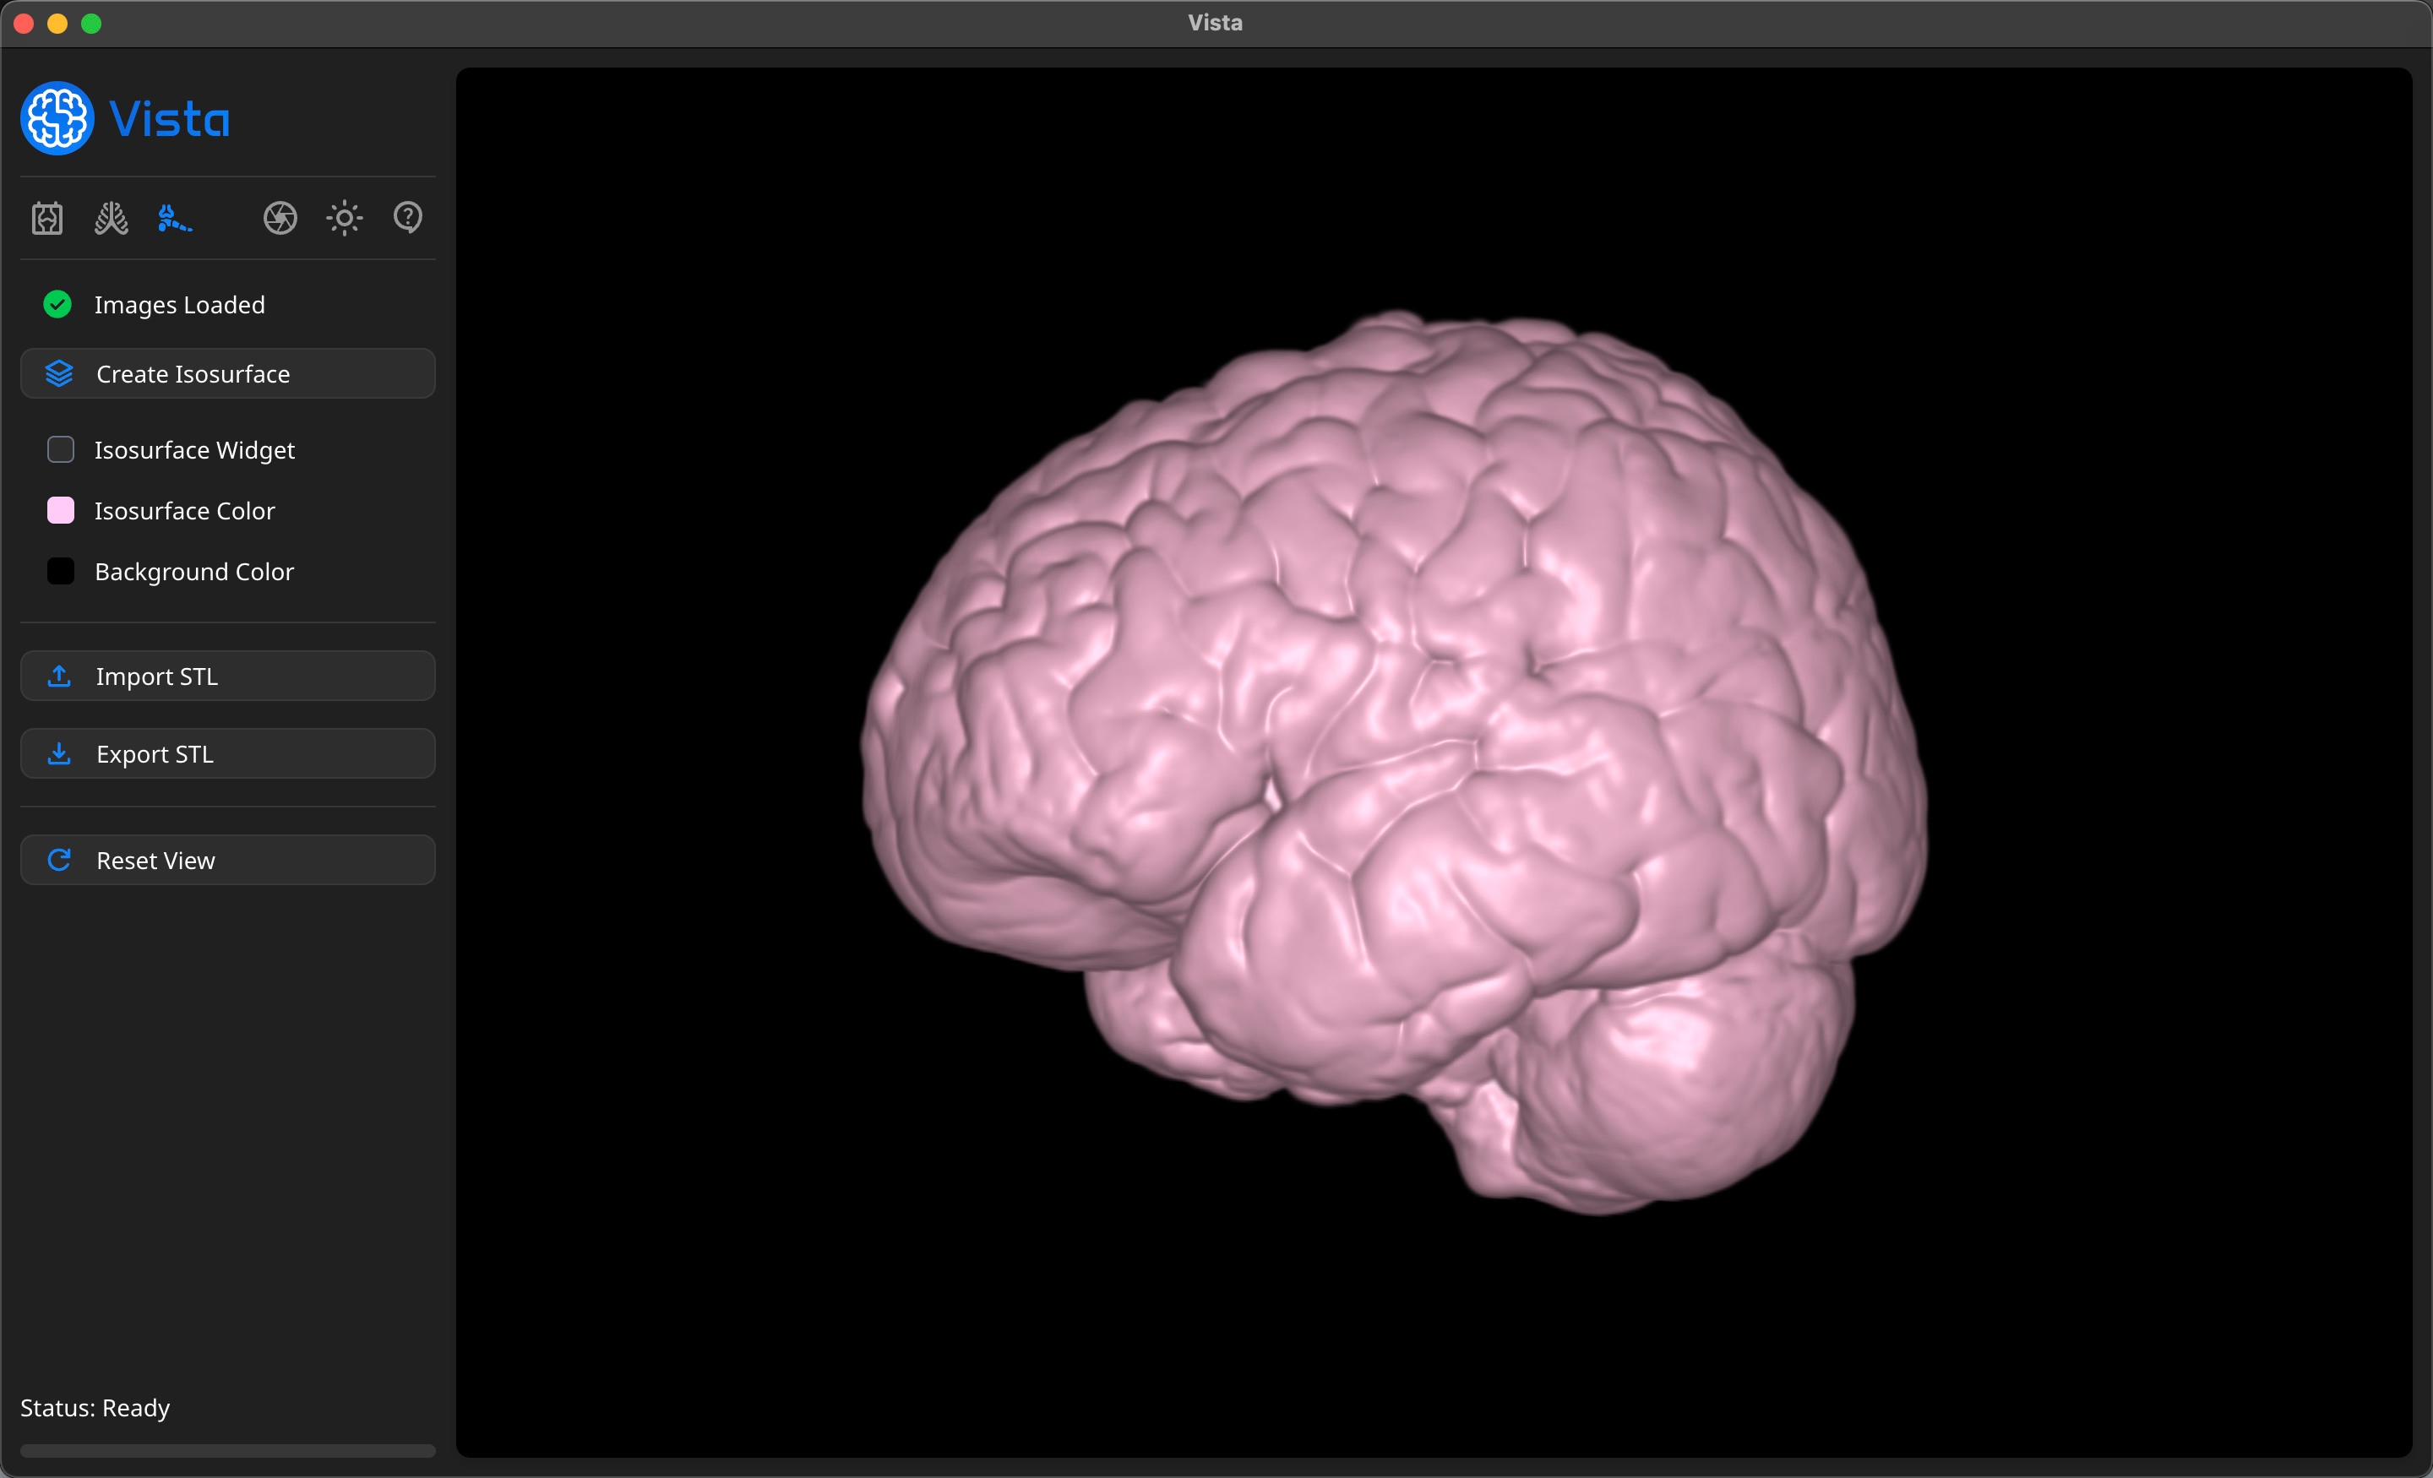
Task: Open the pink Isosurface Color swatch
Action: 61,510
